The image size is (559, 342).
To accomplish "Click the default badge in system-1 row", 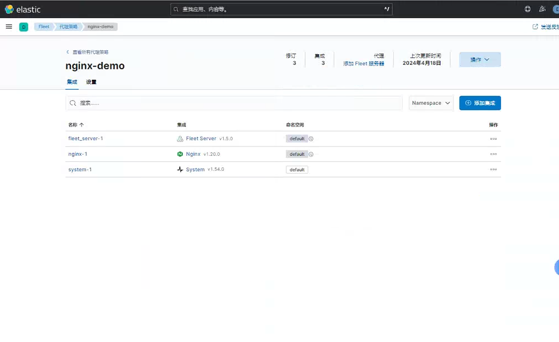I will 297,169.
